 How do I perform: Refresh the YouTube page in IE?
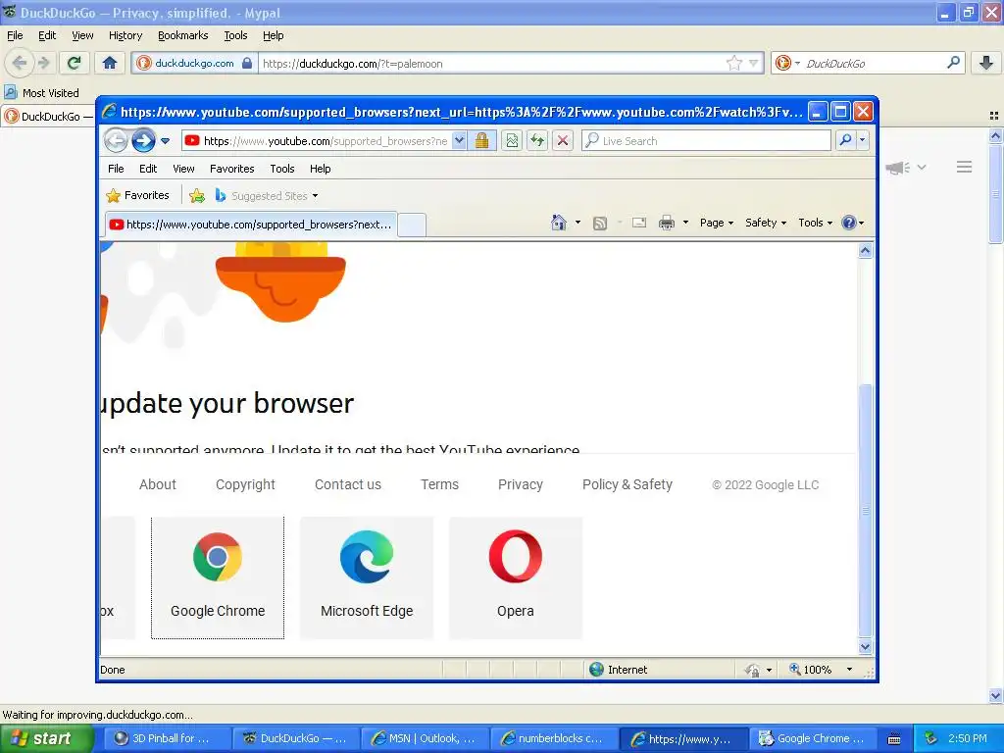pos(537,140)
